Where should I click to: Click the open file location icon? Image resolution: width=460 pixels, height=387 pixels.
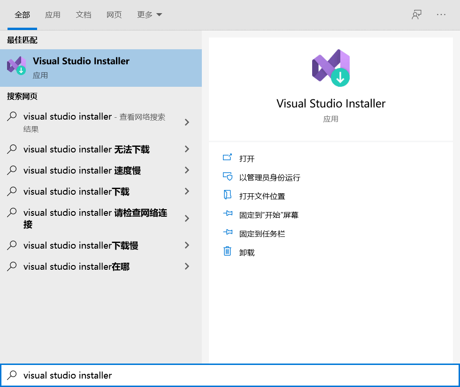[x=227, y=195]
